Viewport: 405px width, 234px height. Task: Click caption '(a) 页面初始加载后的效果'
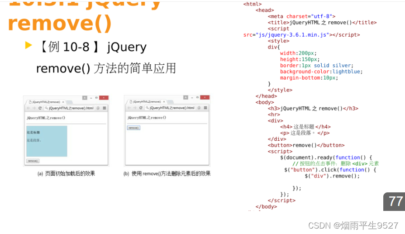point(66,173)
